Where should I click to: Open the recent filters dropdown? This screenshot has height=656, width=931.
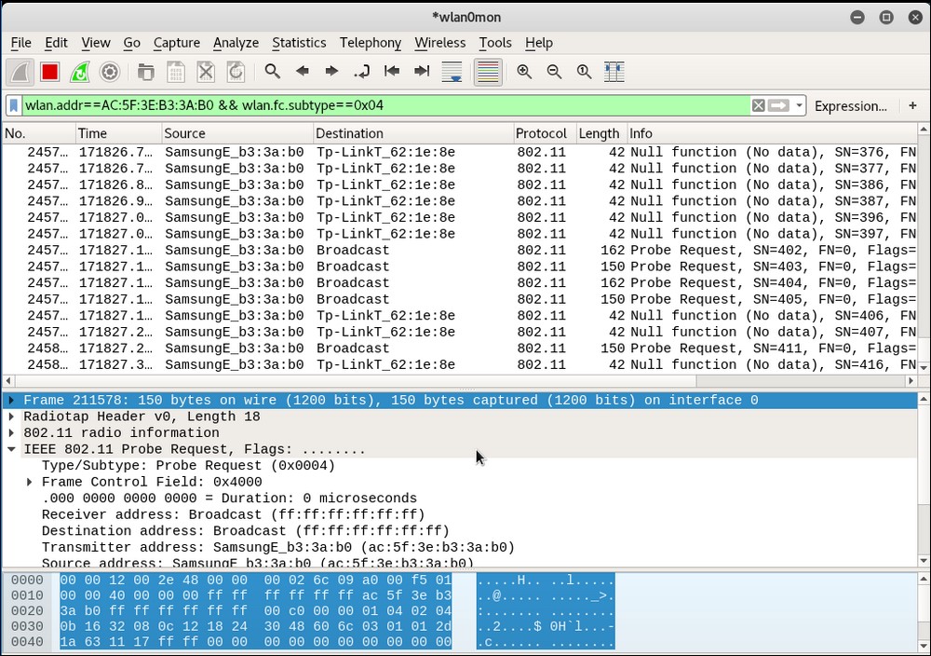(x=799, y=106)
